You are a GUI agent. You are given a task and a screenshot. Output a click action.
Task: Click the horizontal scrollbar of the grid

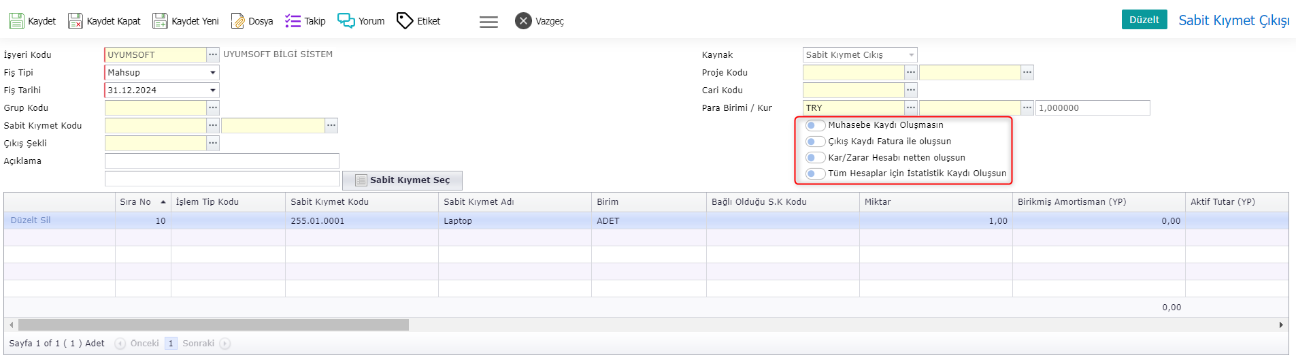214,325
